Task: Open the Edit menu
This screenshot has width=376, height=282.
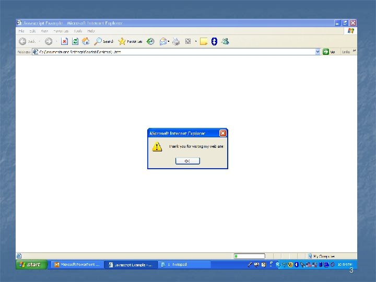Action: click(x=32, y=31)
